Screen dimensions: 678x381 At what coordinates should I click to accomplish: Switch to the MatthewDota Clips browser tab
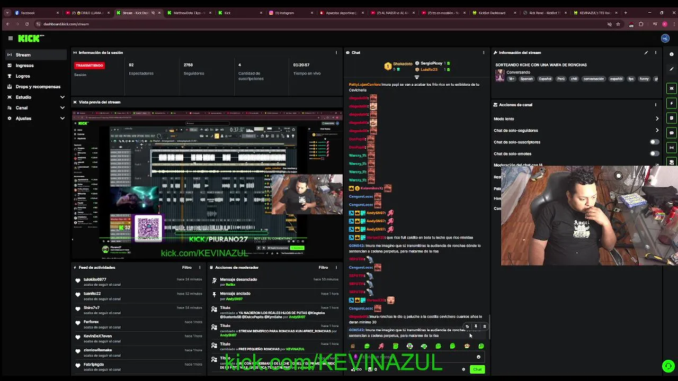coord(189,13)
